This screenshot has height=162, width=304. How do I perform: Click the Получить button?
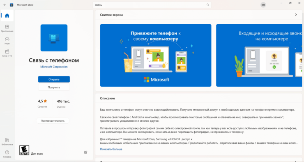54,87
